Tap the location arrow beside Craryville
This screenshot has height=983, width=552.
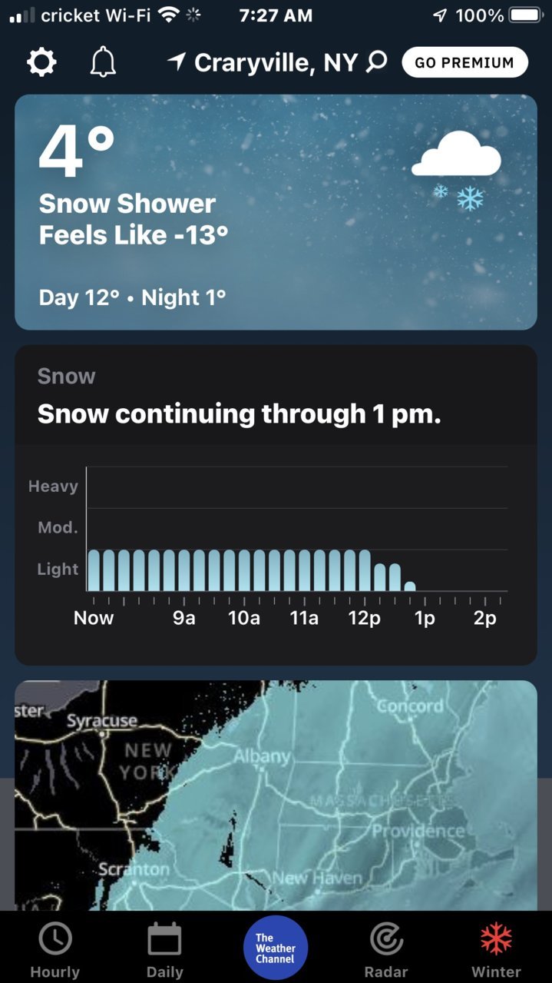[177, 61]
